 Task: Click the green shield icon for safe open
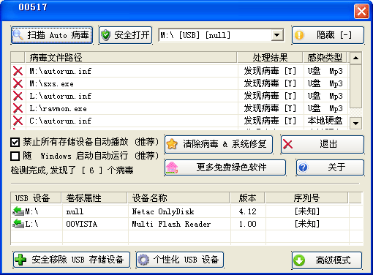(x=106, y=35)
